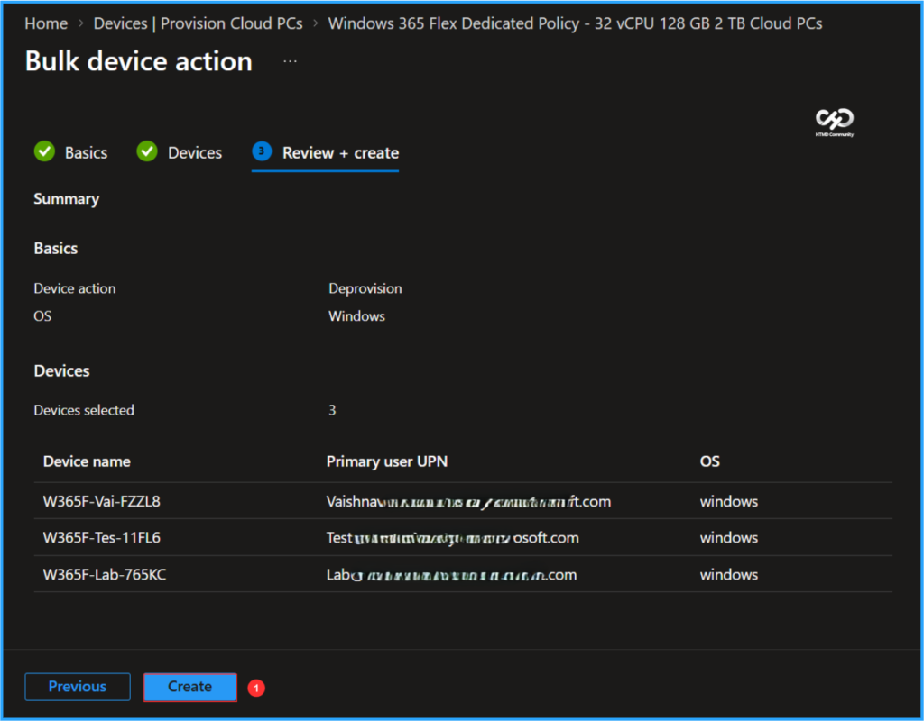
Task: Click the OS column header in table
Action: pos(709,461)
